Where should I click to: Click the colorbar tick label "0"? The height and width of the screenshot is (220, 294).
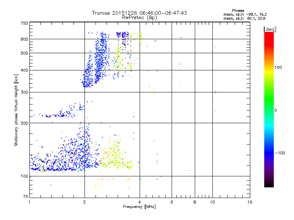pyautogui.click(x=276, y=110)
